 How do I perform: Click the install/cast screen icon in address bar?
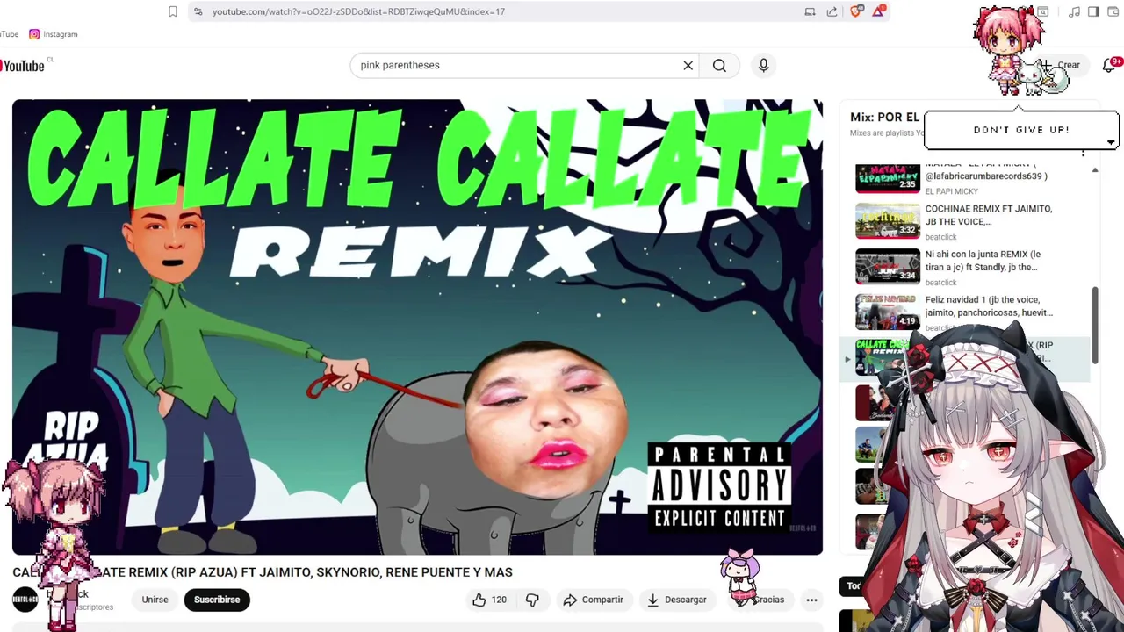(x=810, y=11)
